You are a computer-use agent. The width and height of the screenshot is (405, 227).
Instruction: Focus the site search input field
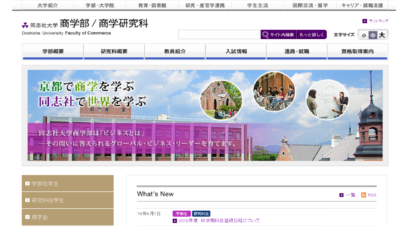point(219,35)
